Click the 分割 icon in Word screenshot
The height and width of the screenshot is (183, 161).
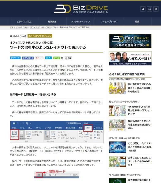pyautogui.click(x=97, y=138)
